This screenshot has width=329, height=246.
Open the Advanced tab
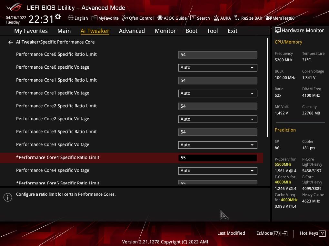click(132, 31)
